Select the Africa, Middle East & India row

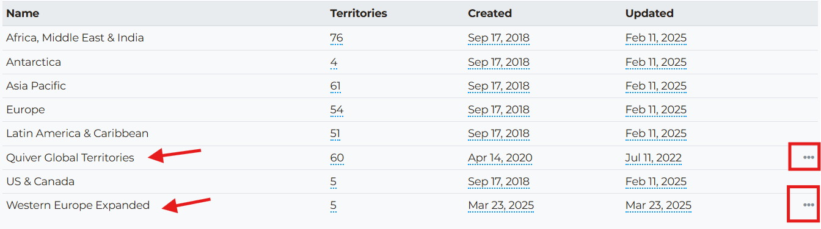(410, 38)
